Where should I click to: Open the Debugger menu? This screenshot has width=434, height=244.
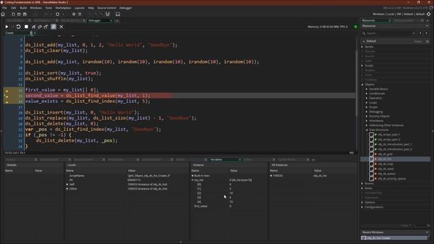(125, 8)
